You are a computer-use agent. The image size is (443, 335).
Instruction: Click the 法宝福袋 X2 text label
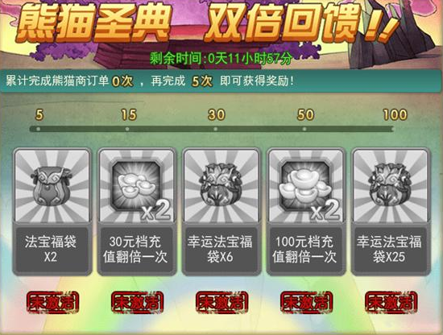(x=51, y=249)
